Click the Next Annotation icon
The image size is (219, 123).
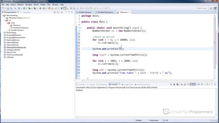click(81, 8)
